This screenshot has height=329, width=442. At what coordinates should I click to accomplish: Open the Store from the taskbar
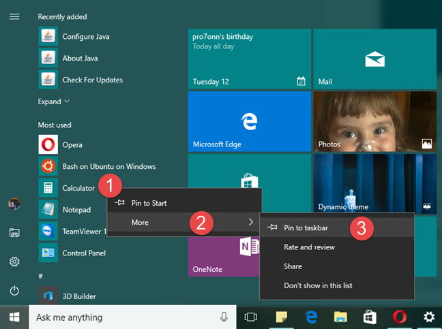[370, 317]
